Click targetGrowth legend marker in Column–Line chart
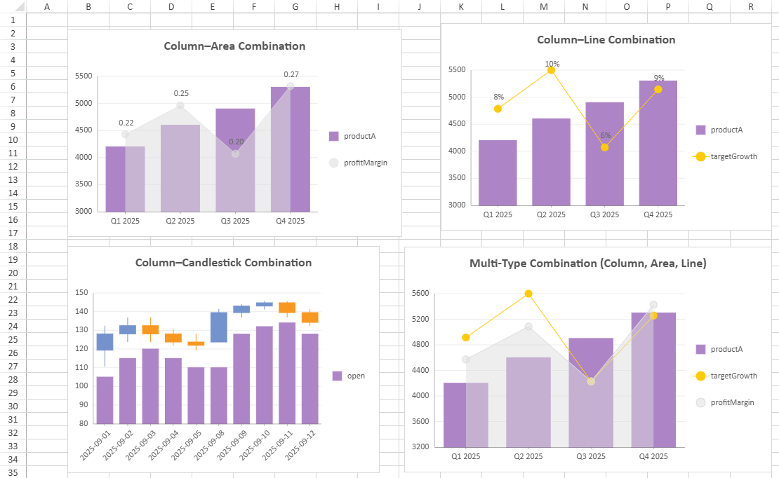The width and height of the screenshot is (779, 478). pyautogui.click(x=700, y=156)
